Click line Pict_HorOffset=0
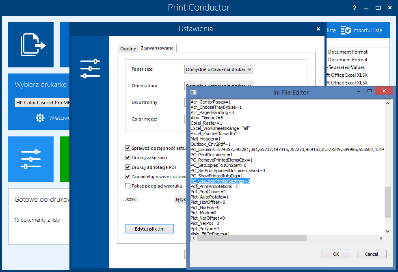 208,202
